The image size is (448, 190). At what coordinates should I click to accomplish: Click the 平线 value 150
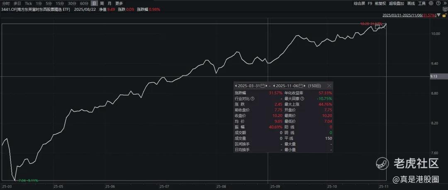tap(329, 138)
